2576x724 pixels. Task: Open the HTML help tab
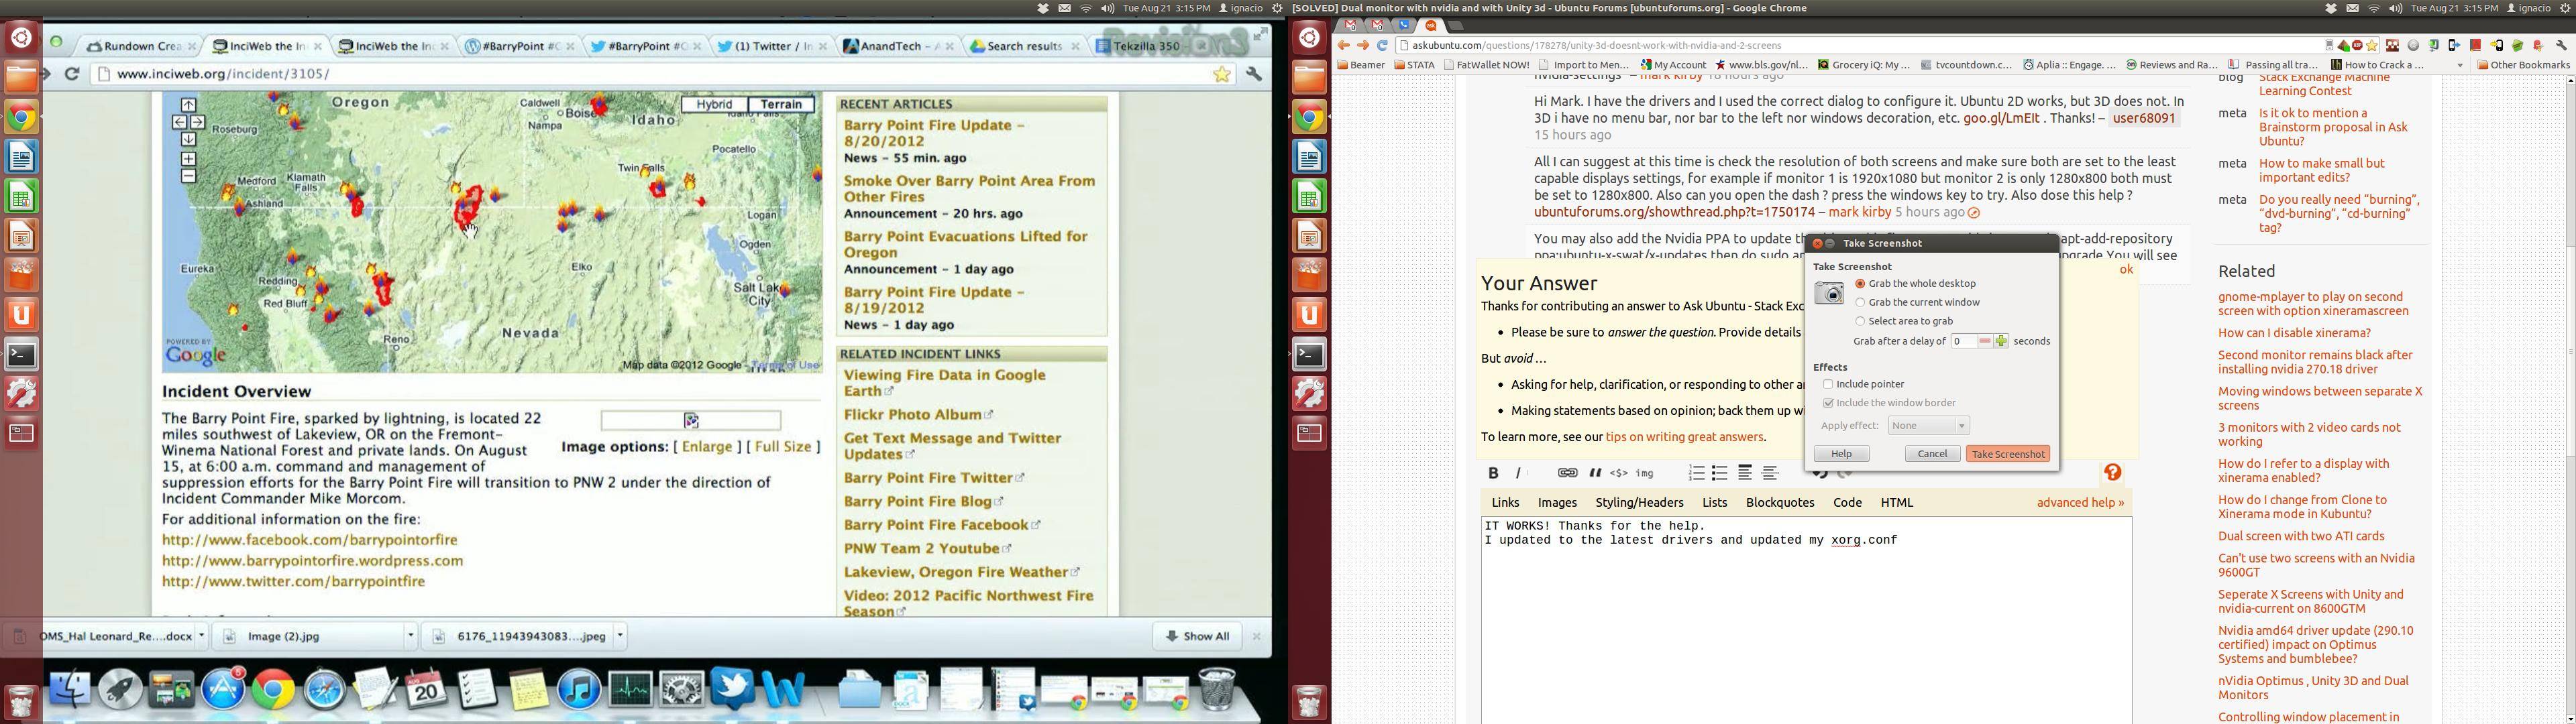click(x=1896, y=503)
